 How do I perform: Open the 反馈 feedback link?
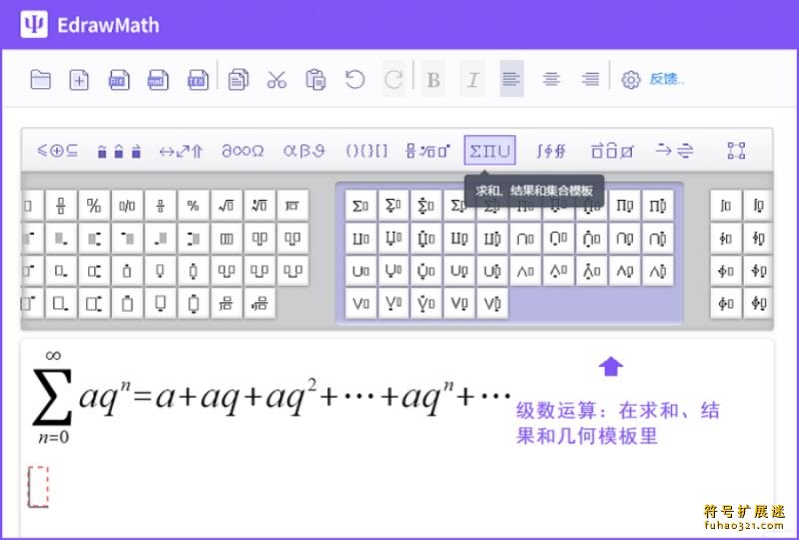666,79
